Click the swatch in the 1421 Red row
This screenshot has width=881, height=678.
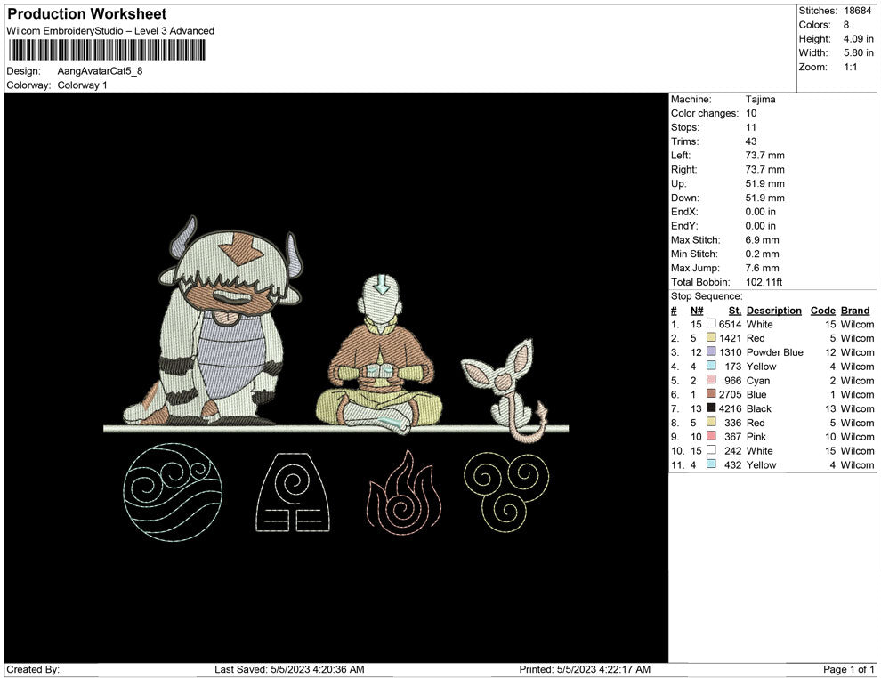pyautogui.click(x=711, y=337)
